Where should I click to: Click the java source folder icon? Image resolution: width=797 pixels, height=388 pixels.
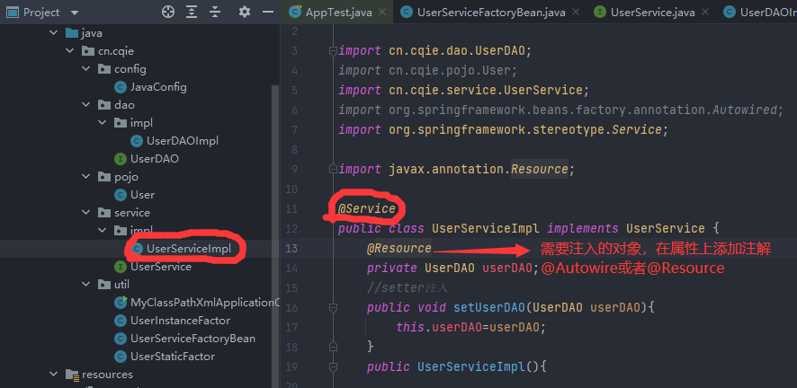pyautogui.click(x=72, y=33)
